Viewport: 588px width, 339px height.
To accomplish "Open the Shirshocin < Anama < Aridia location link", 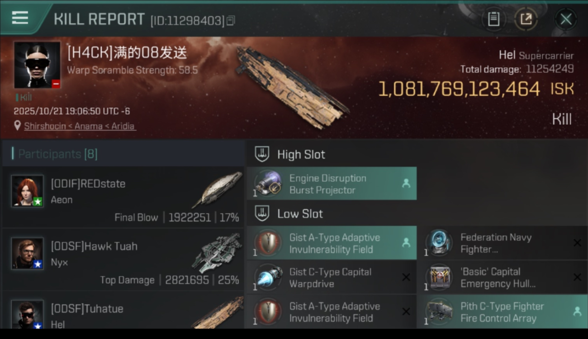I will tap(79, 126).
